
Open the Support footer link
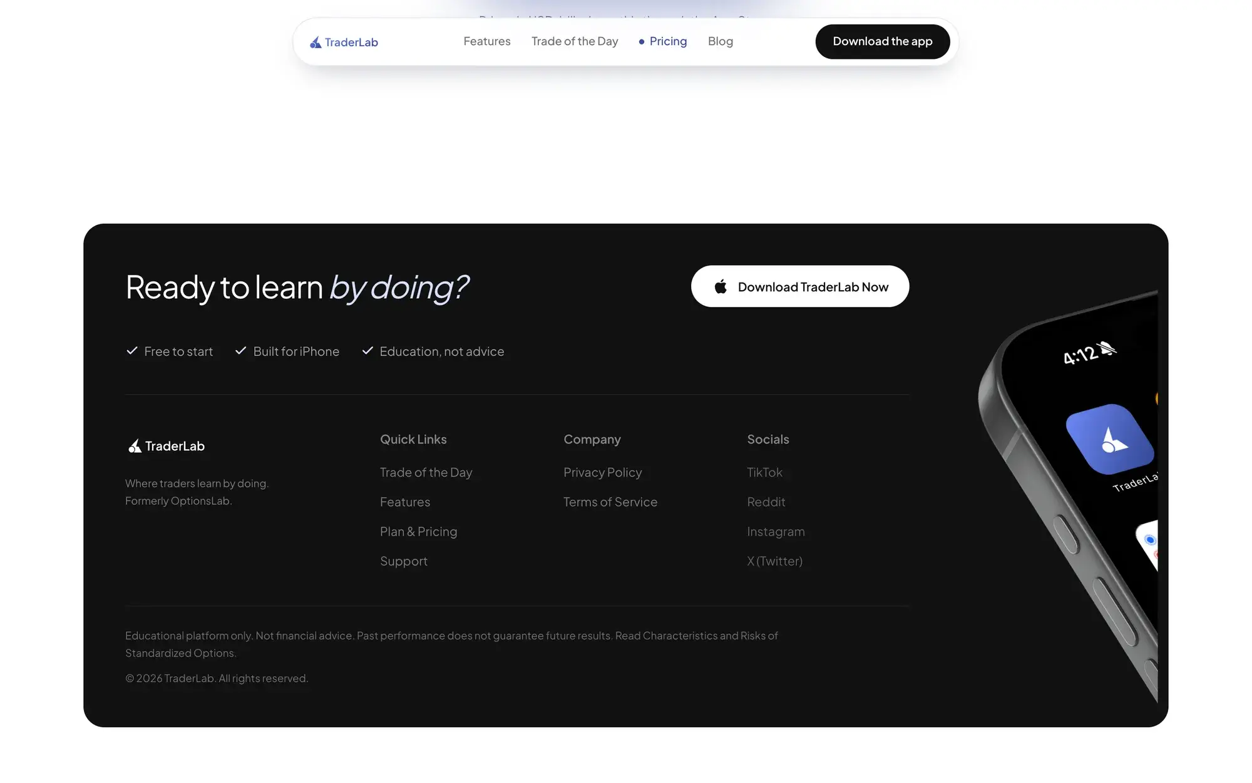(404, 561)
